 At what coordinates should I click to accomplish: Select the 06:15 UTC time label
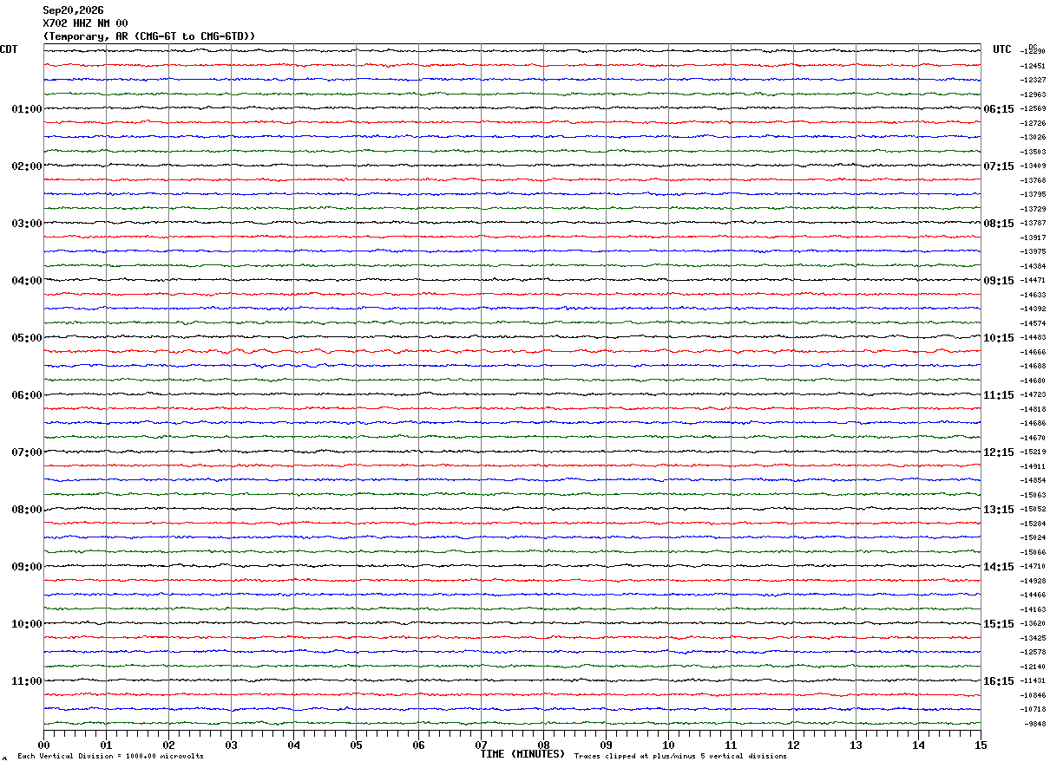coord(998,109)
